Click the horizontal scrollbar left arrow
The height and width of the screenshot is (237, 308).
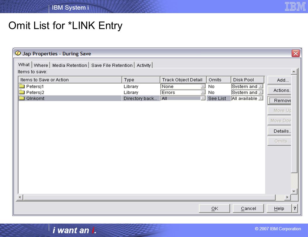[x=20, y=197]
